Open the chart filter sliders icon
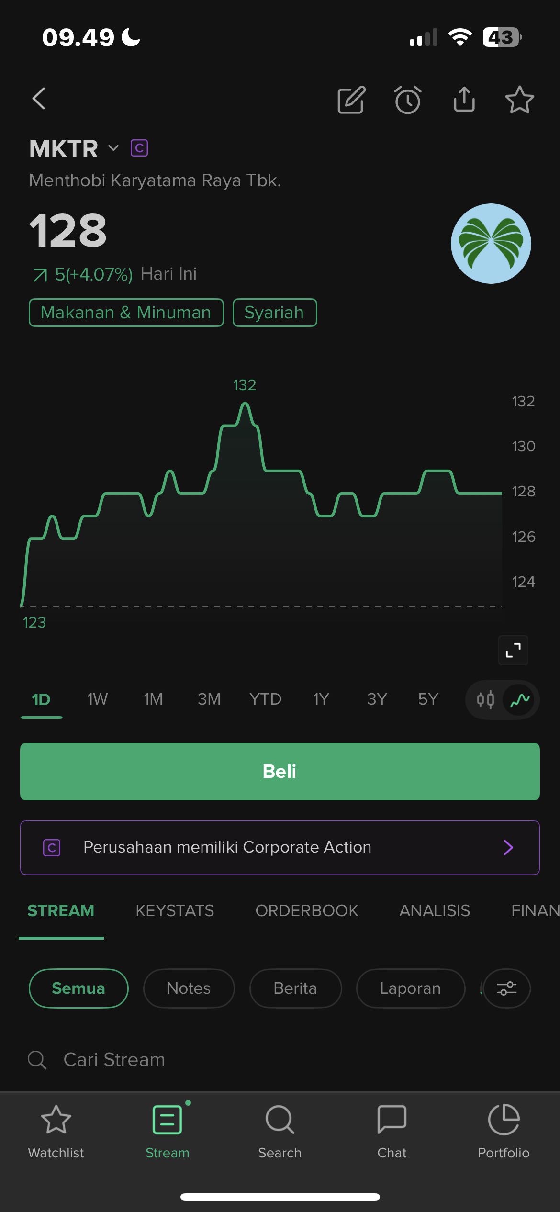The width and height of the screenshot is (560, 1212). coord(507,988)
